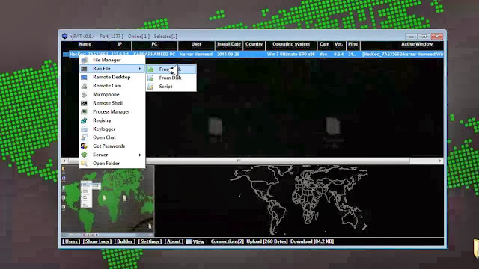The image size is (479, 269).
Task: Click the horizontal scrollbar right arrow
Action: tap(440, 161)
